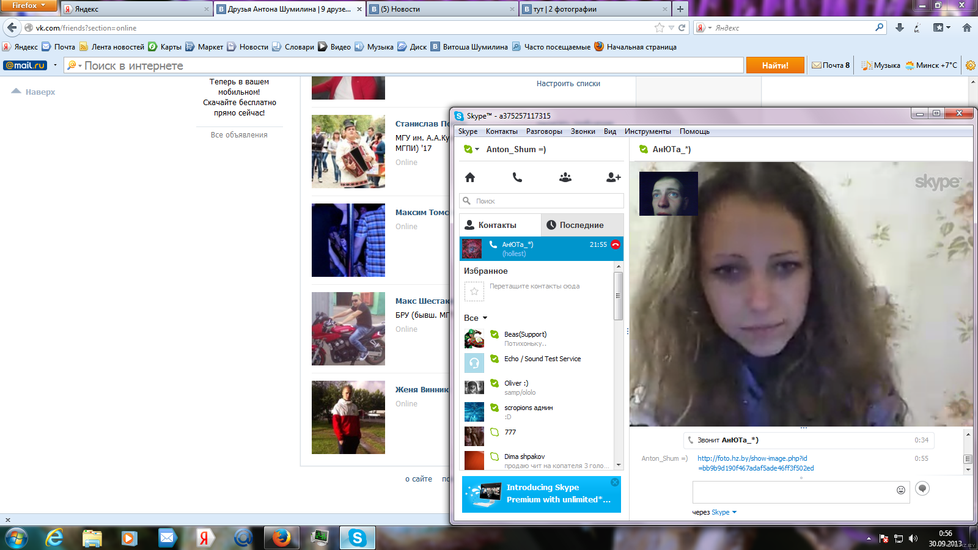Open the foto.hz.by link in chat

(756, 463)
